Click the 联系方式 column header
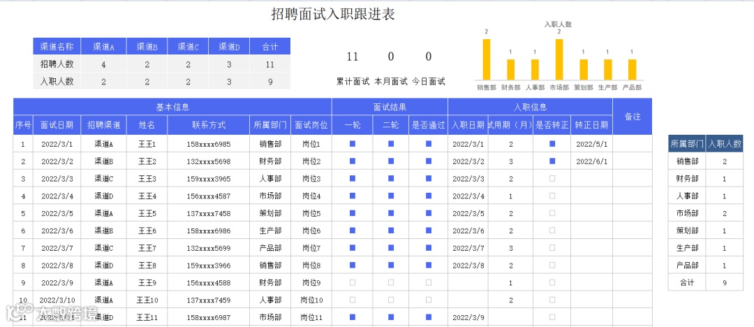The image size is (754, 327). (x=209, y=125)
